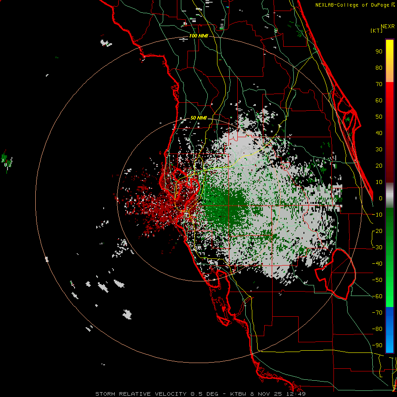Select the blue bottom segment of velocity scale

click(x=390, y=330)
